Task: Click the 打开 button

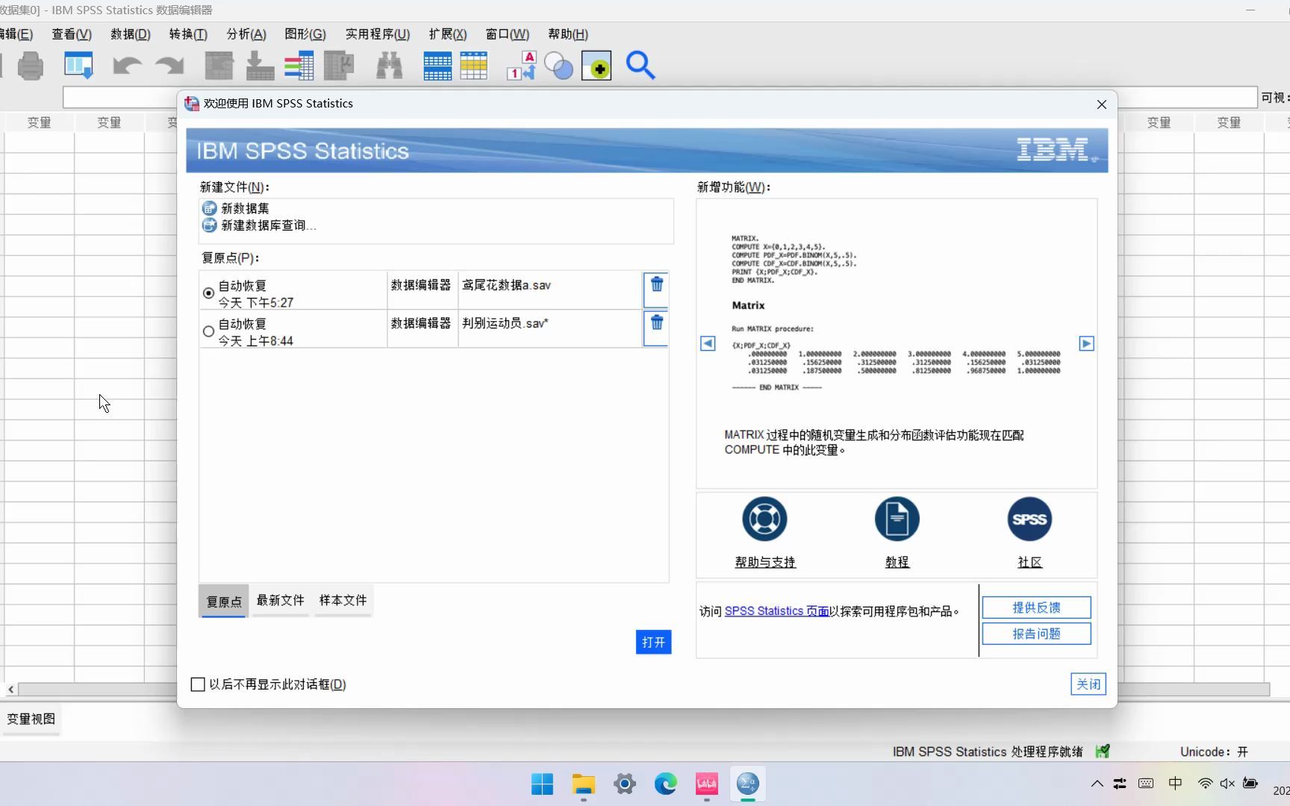Action: point(653,643)
